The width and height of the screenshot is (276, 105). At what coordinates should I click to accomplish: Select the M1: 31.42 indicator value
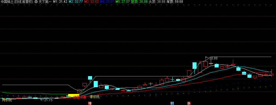pyautogui.click(x=60, y=2)
